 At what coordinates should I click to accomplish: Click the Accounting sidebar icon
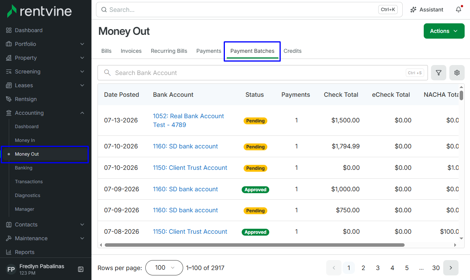tap(9, 113)
